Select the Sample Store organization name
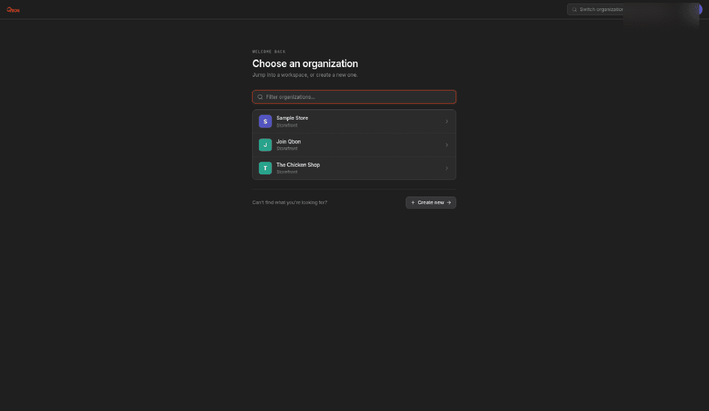 [292, 118]
